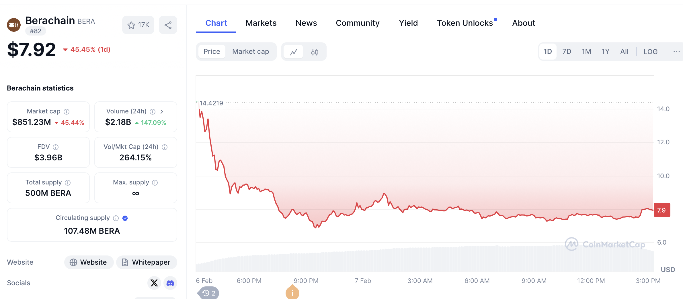
Task: Select the 1Y time range
Action: (605, 52)
